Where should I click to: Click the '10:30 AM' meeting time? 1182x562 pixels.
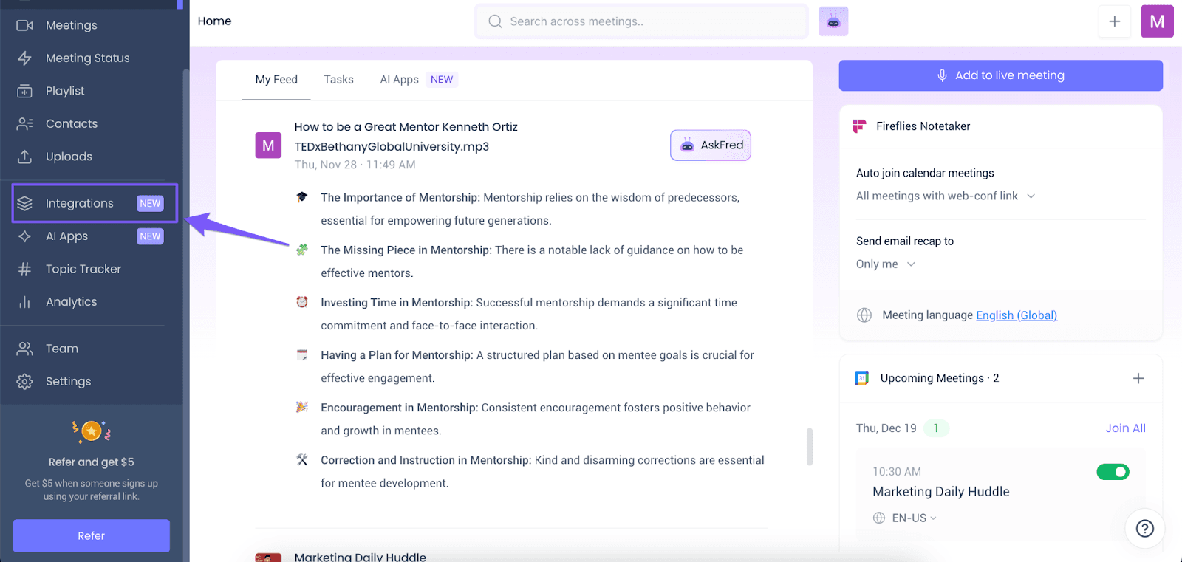(897, 471)
